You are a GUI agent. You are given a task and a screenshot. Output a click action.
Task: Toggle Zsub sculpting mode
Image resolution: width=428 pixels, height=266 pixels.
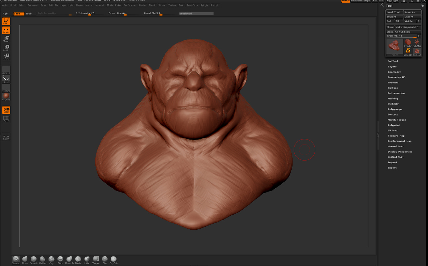[x=29, y=14]
